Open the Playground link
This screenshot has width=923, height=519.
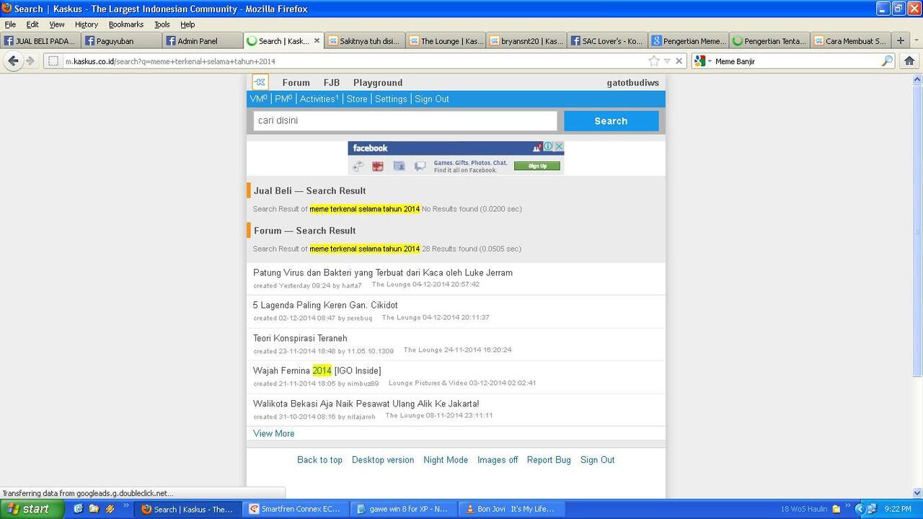[378, 82]
